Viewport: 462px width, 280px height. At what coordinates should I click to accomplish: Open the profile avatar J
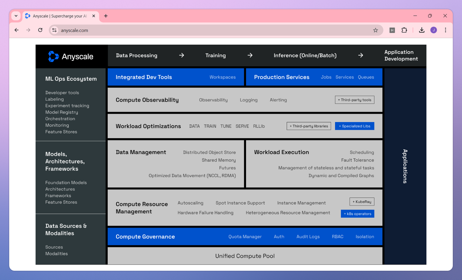pyautogui.click(x=434, y=30)
